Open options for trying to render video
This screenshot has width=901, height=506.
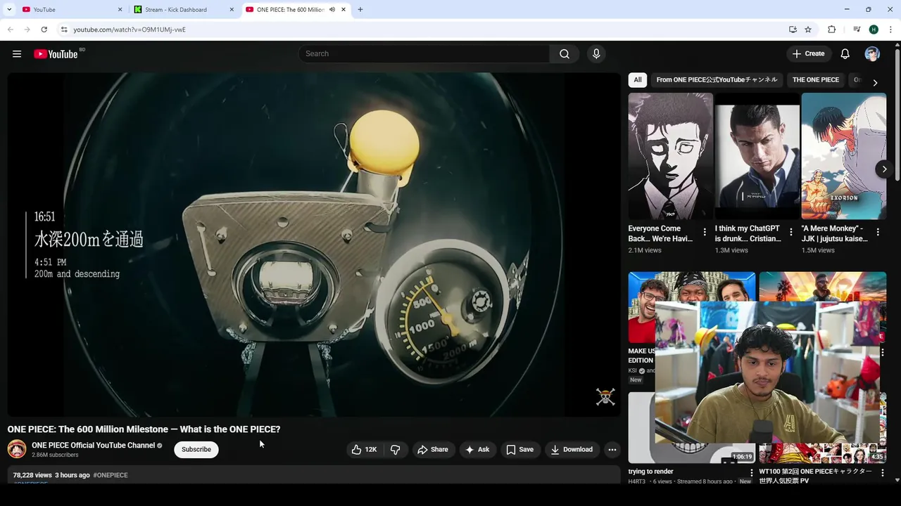coord(751,474)
